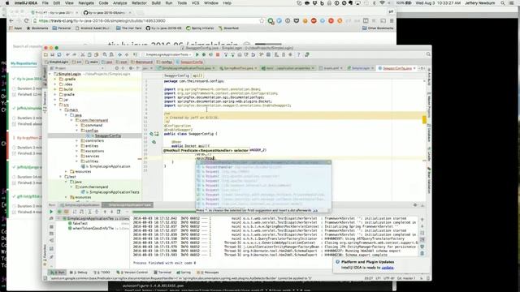Screen dimensions: 520x292
Task: Bookmark the Travis page with star icon
Action: coord(262,21)
